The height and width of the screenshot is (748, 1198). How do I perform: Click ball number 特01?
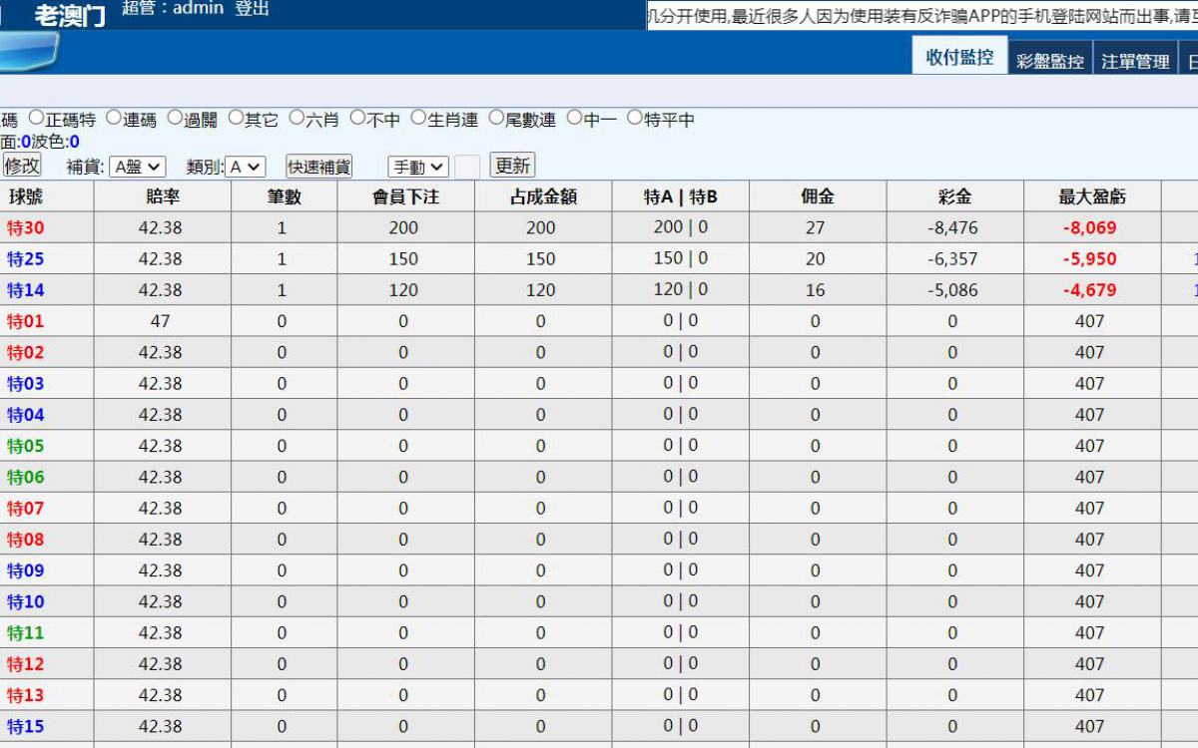[x=26, y=321]
